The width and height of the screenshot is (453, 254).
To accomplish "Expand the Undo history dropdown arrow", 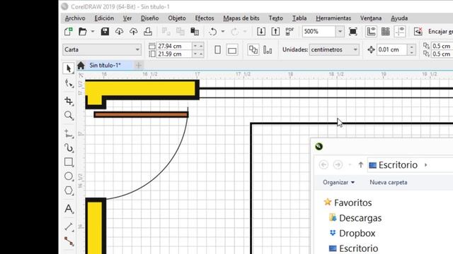I will [223, 31].
